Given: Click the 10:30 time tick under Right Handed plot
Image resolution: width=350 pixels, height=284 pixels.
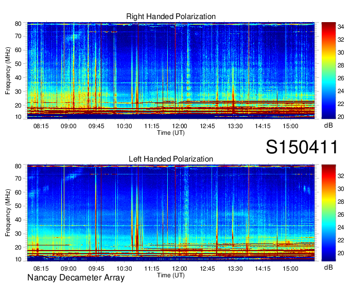Looking at the screenshot, I should click(124, 126).
